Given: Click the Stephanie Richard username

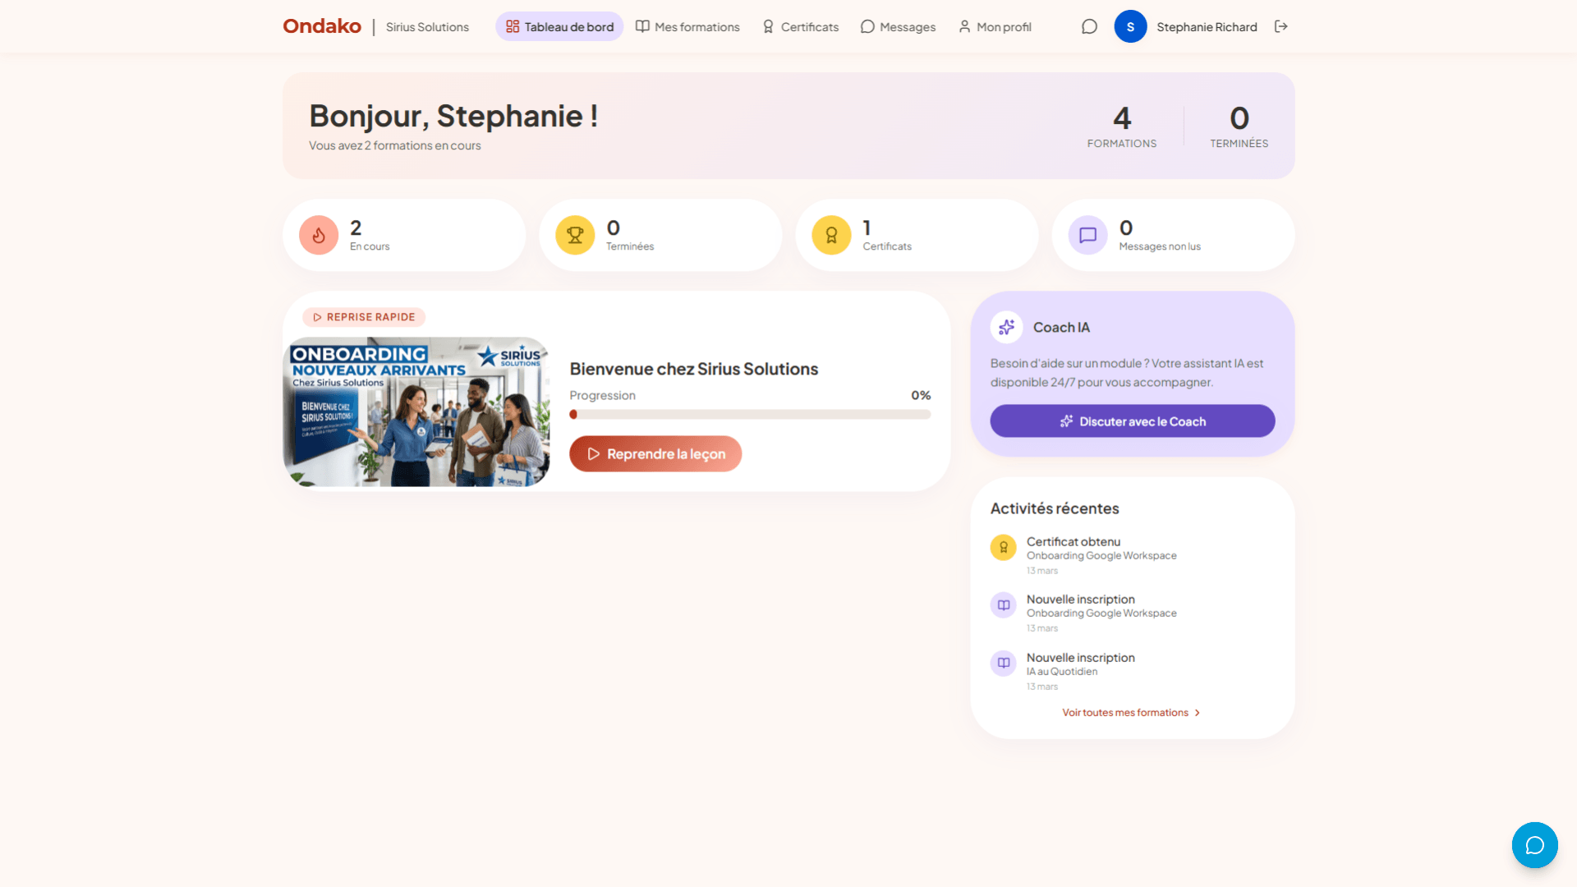Looking at the screenshot, I should click(1207, 27).
